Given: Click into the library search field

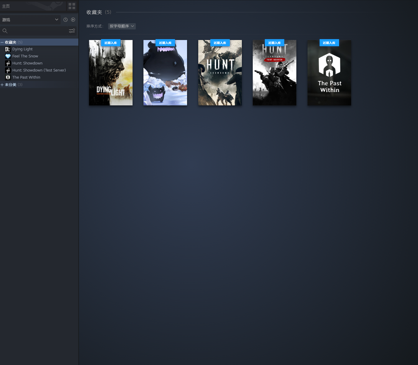Looking at the screenshot, I should click(x=38, y=31).
